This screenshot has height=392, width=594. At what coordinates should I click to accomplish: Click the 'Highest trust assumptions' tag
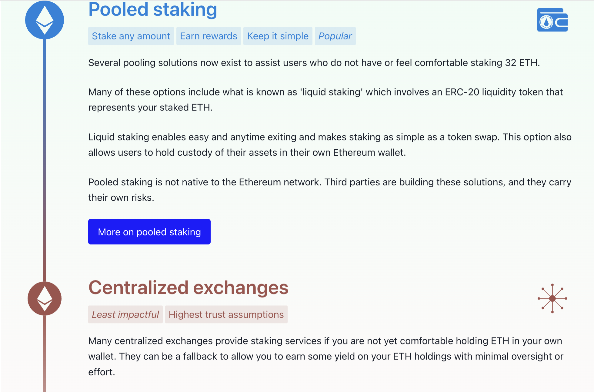point(226,314)
